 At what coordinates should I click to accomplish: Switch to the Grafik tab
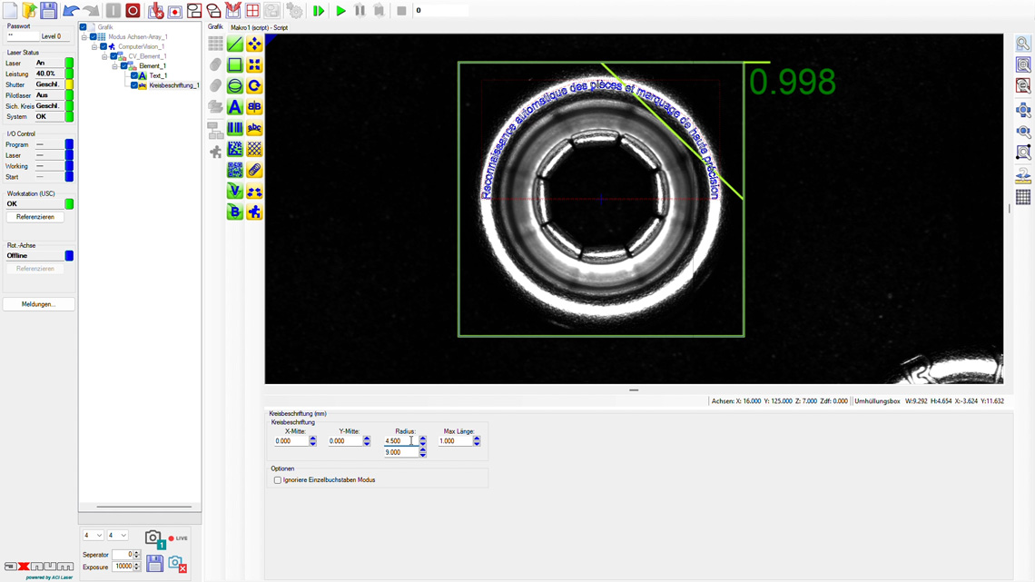[x=215, y=27]
